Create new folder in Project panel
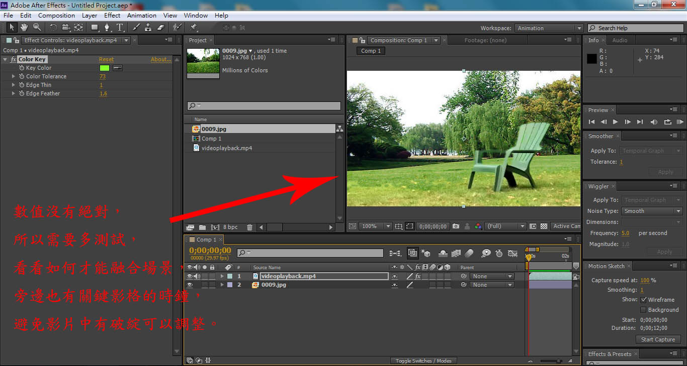Viewport: 687px width, 366px height. click(x=202, y=227)
